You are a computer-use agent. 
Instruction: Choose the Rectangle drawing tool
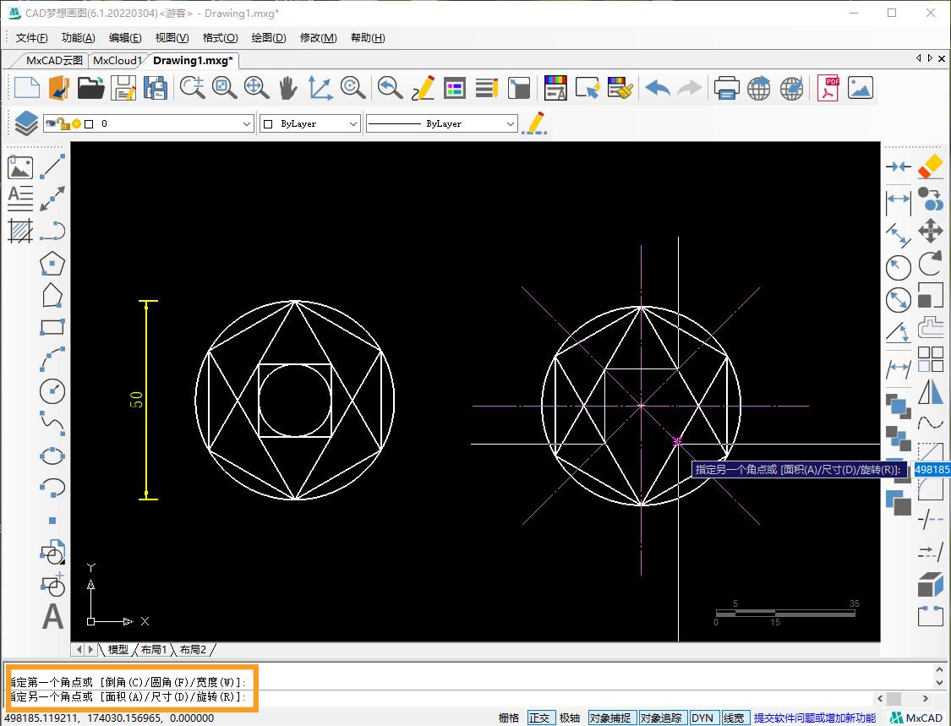point(52,327)
